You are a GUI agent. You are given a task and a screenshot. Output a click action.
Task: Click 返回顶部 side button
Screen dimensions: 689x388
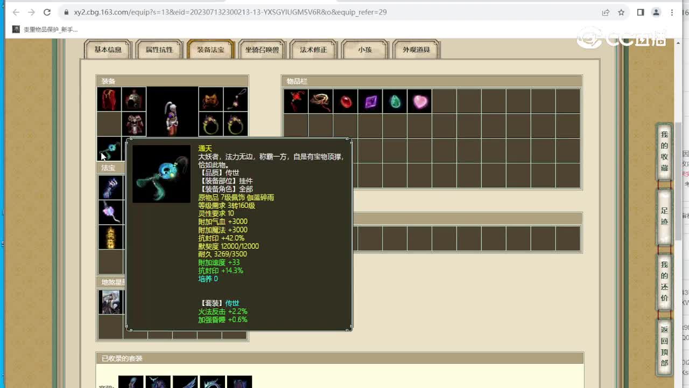pos(664,347)
